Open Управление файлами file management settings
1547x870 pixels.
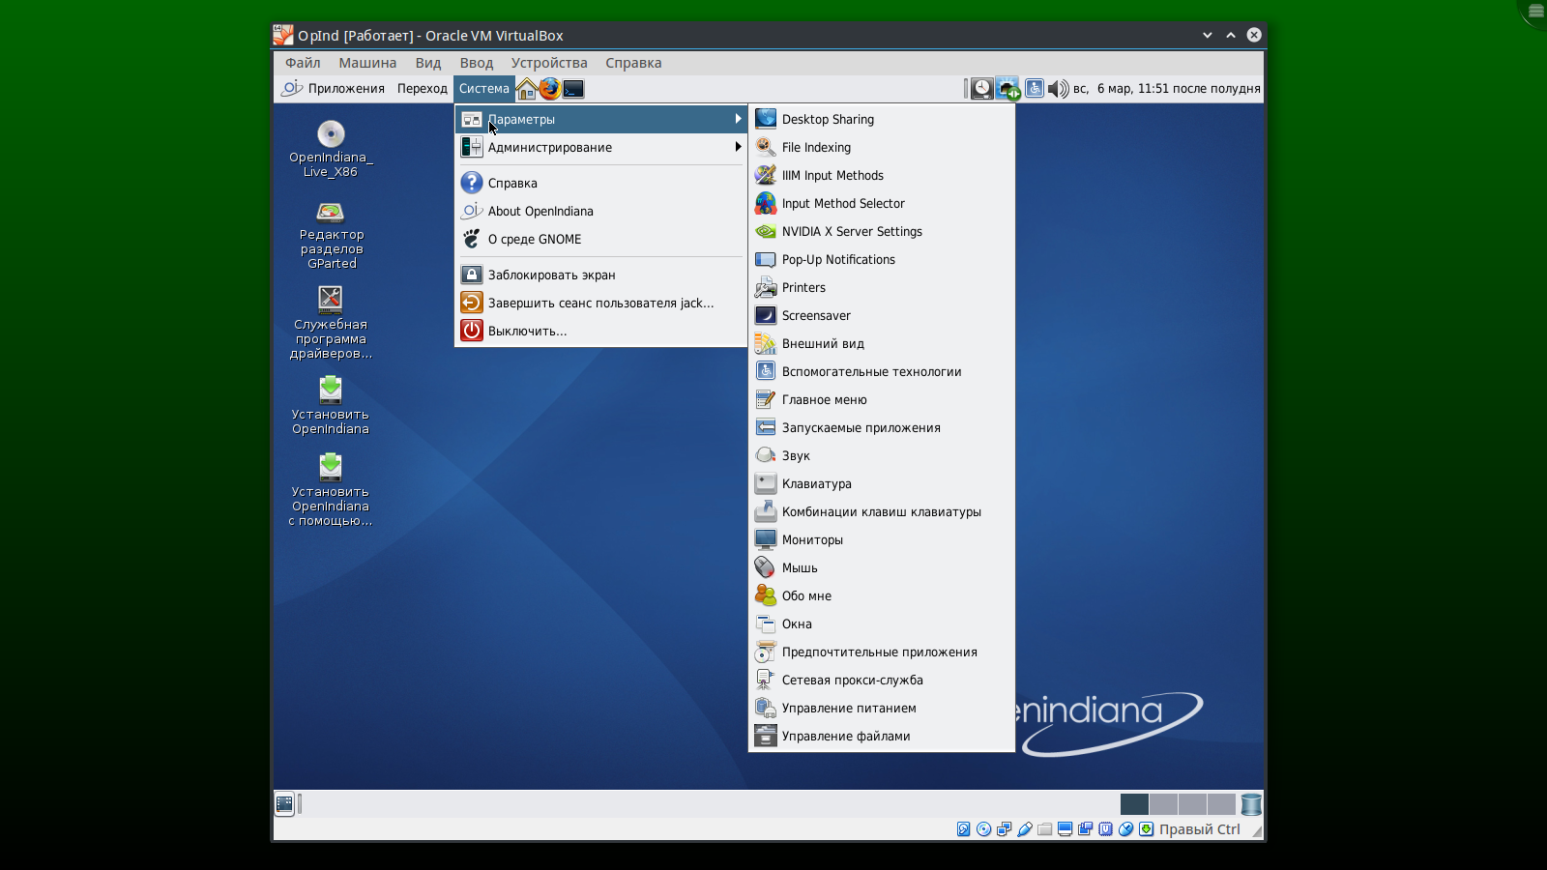click(882, 736)
